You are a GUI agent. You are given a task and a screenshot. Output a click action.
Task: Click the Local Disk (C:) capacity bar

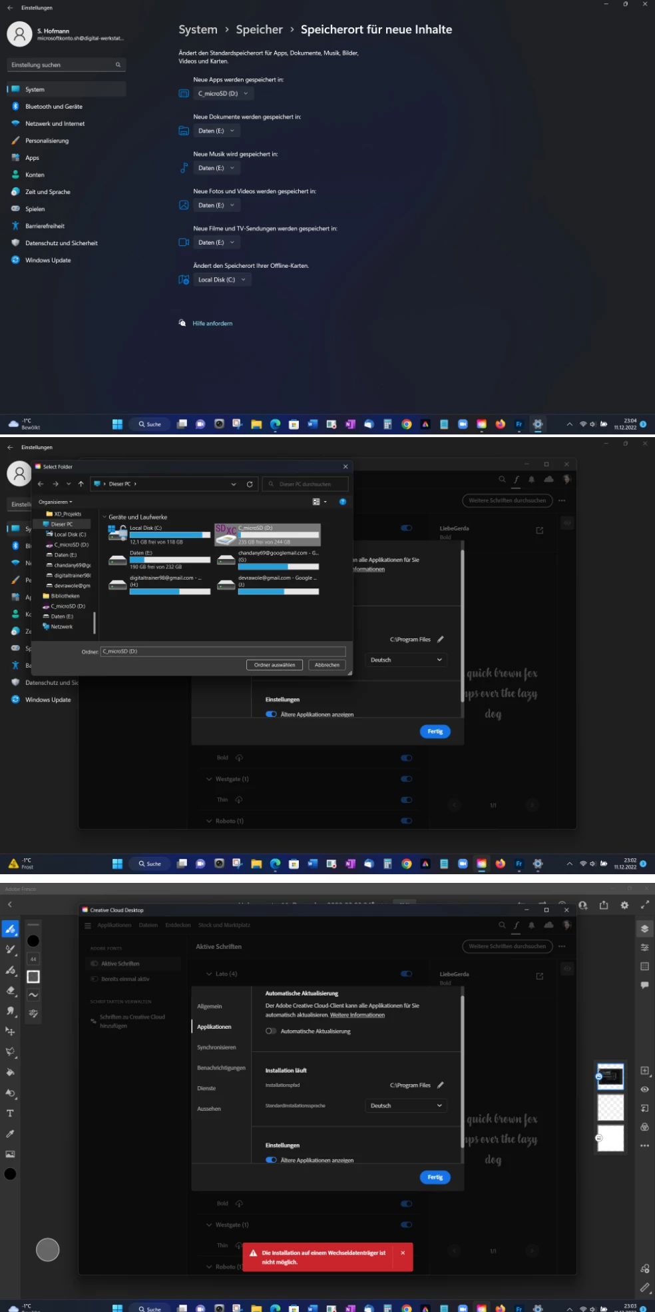point(170,535)
